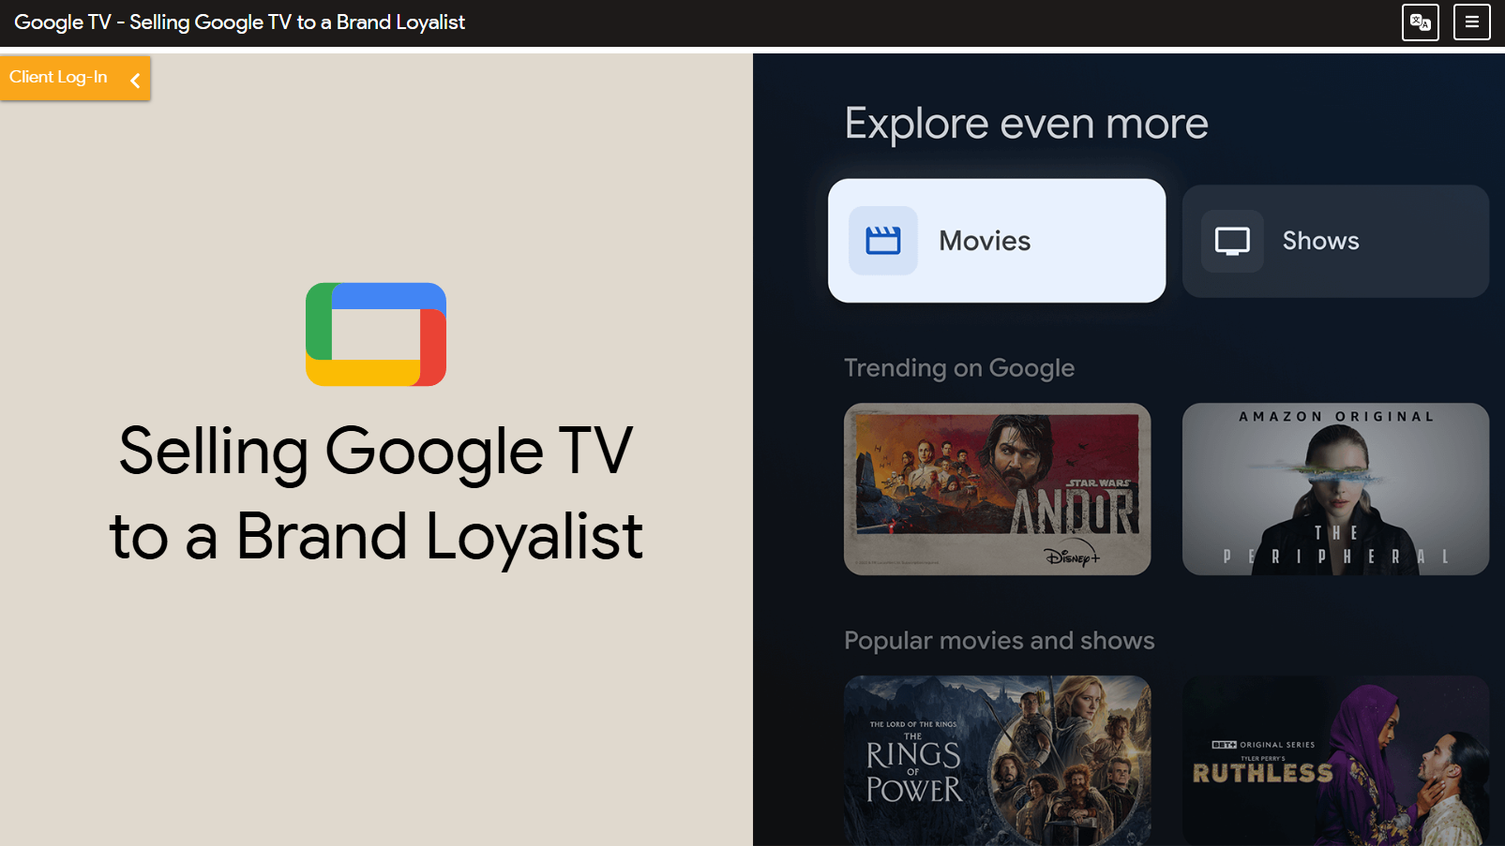1505x846 pixels.
Task: Select the Shows category card
Action: pyautogui.click(x=1335, y=241)
